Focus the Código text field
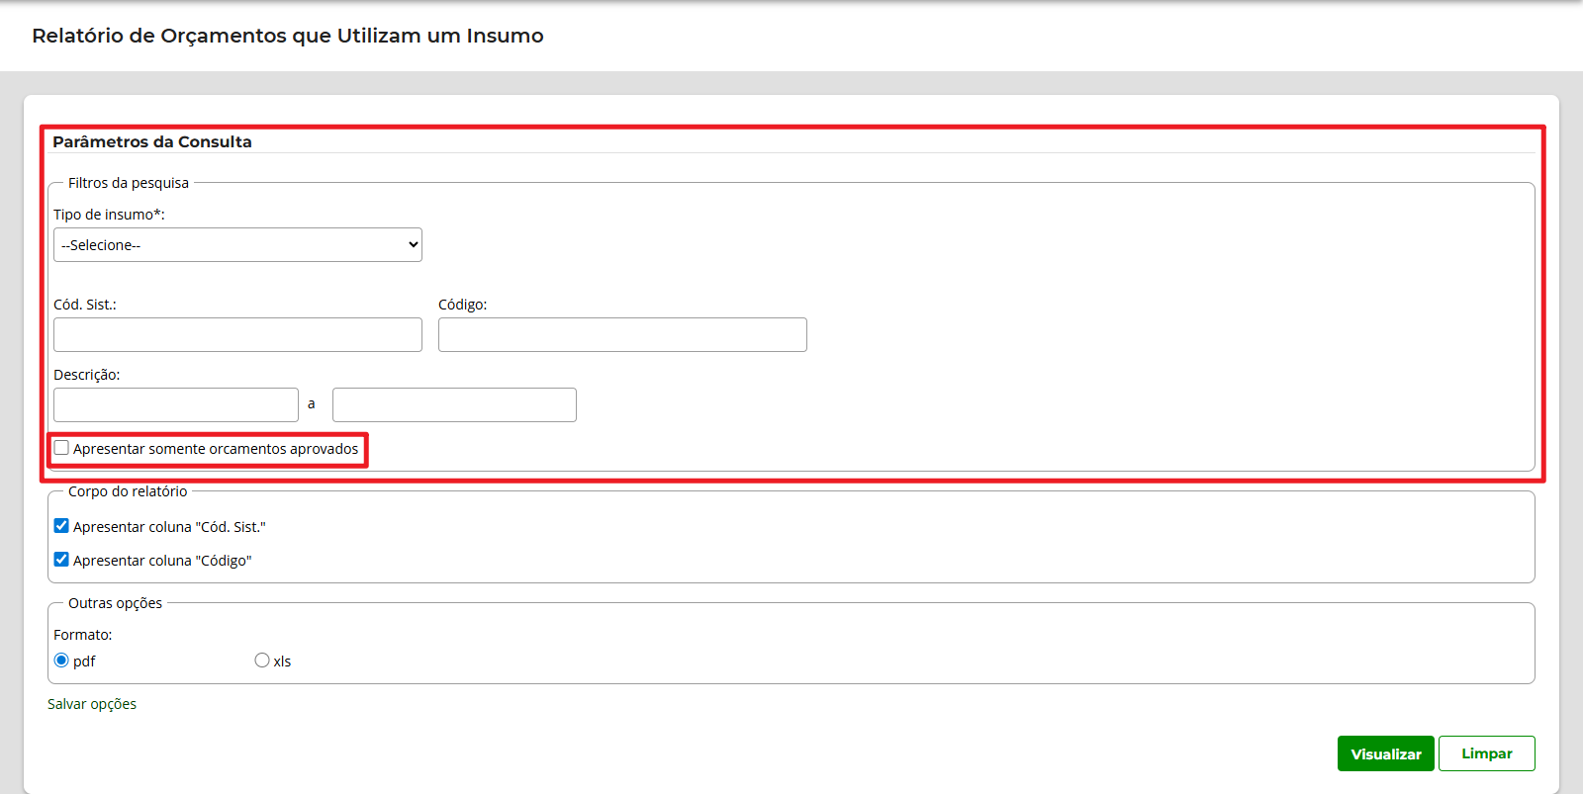 pos(622,335)
